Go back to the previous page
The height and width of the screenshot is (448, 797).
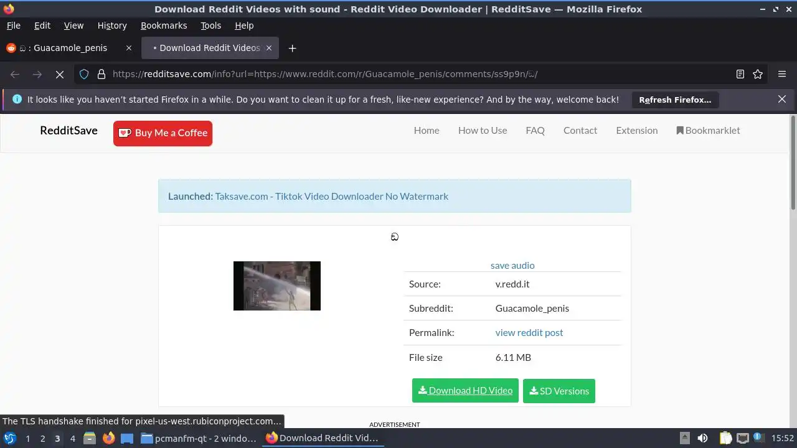click(x=15, y=74)
